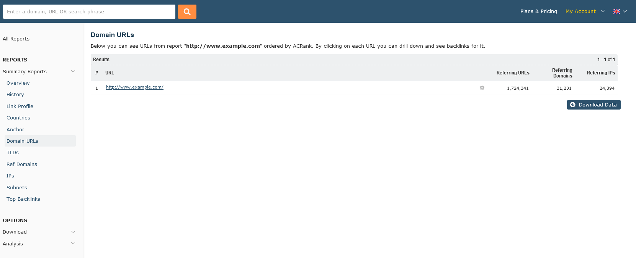
Task: Click the orange search magnifier button
Action: click(187, 11)
